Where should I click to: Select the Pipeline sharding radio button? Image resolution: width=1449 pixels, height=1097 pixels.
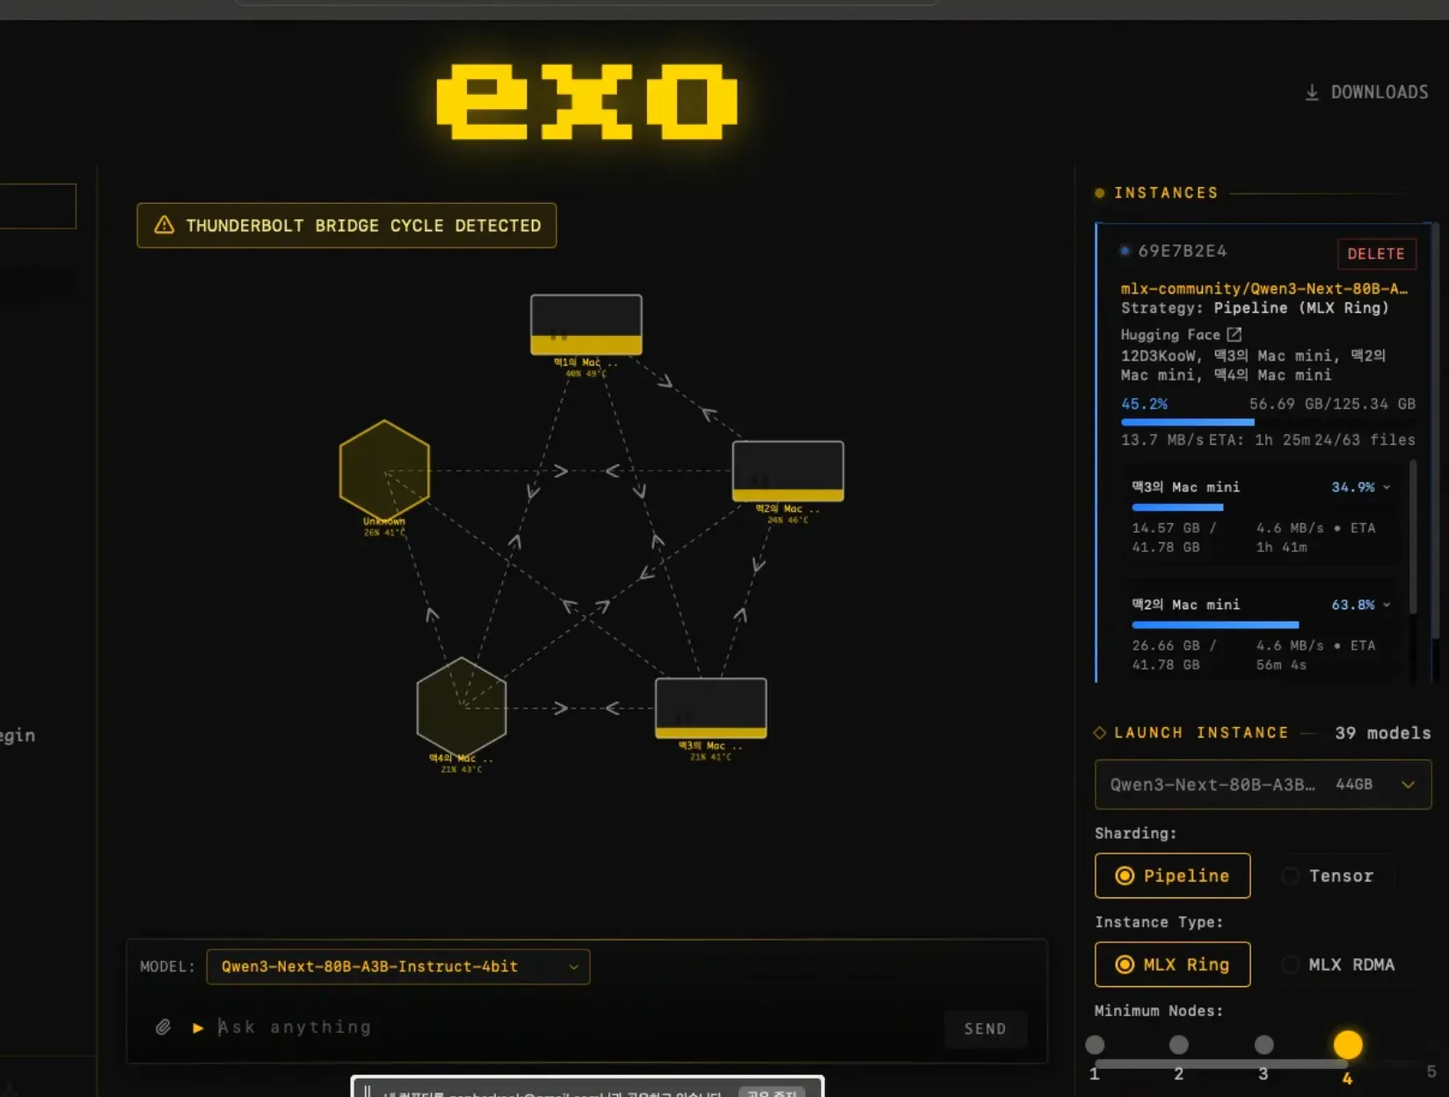coord(1125,875)
